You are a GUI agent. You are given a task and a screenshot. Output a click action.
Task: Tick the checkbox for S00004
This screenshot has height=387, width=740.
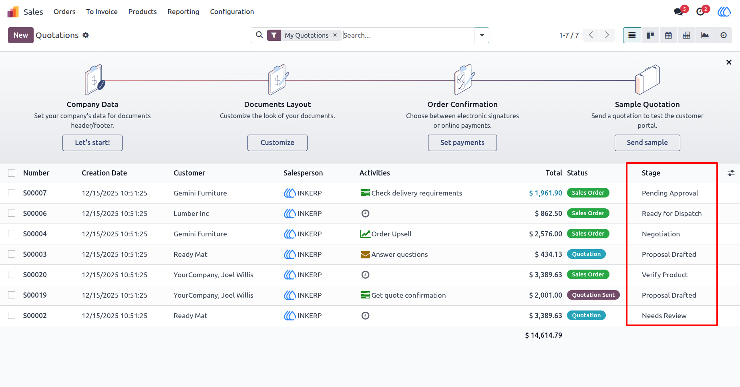[12, 234]
